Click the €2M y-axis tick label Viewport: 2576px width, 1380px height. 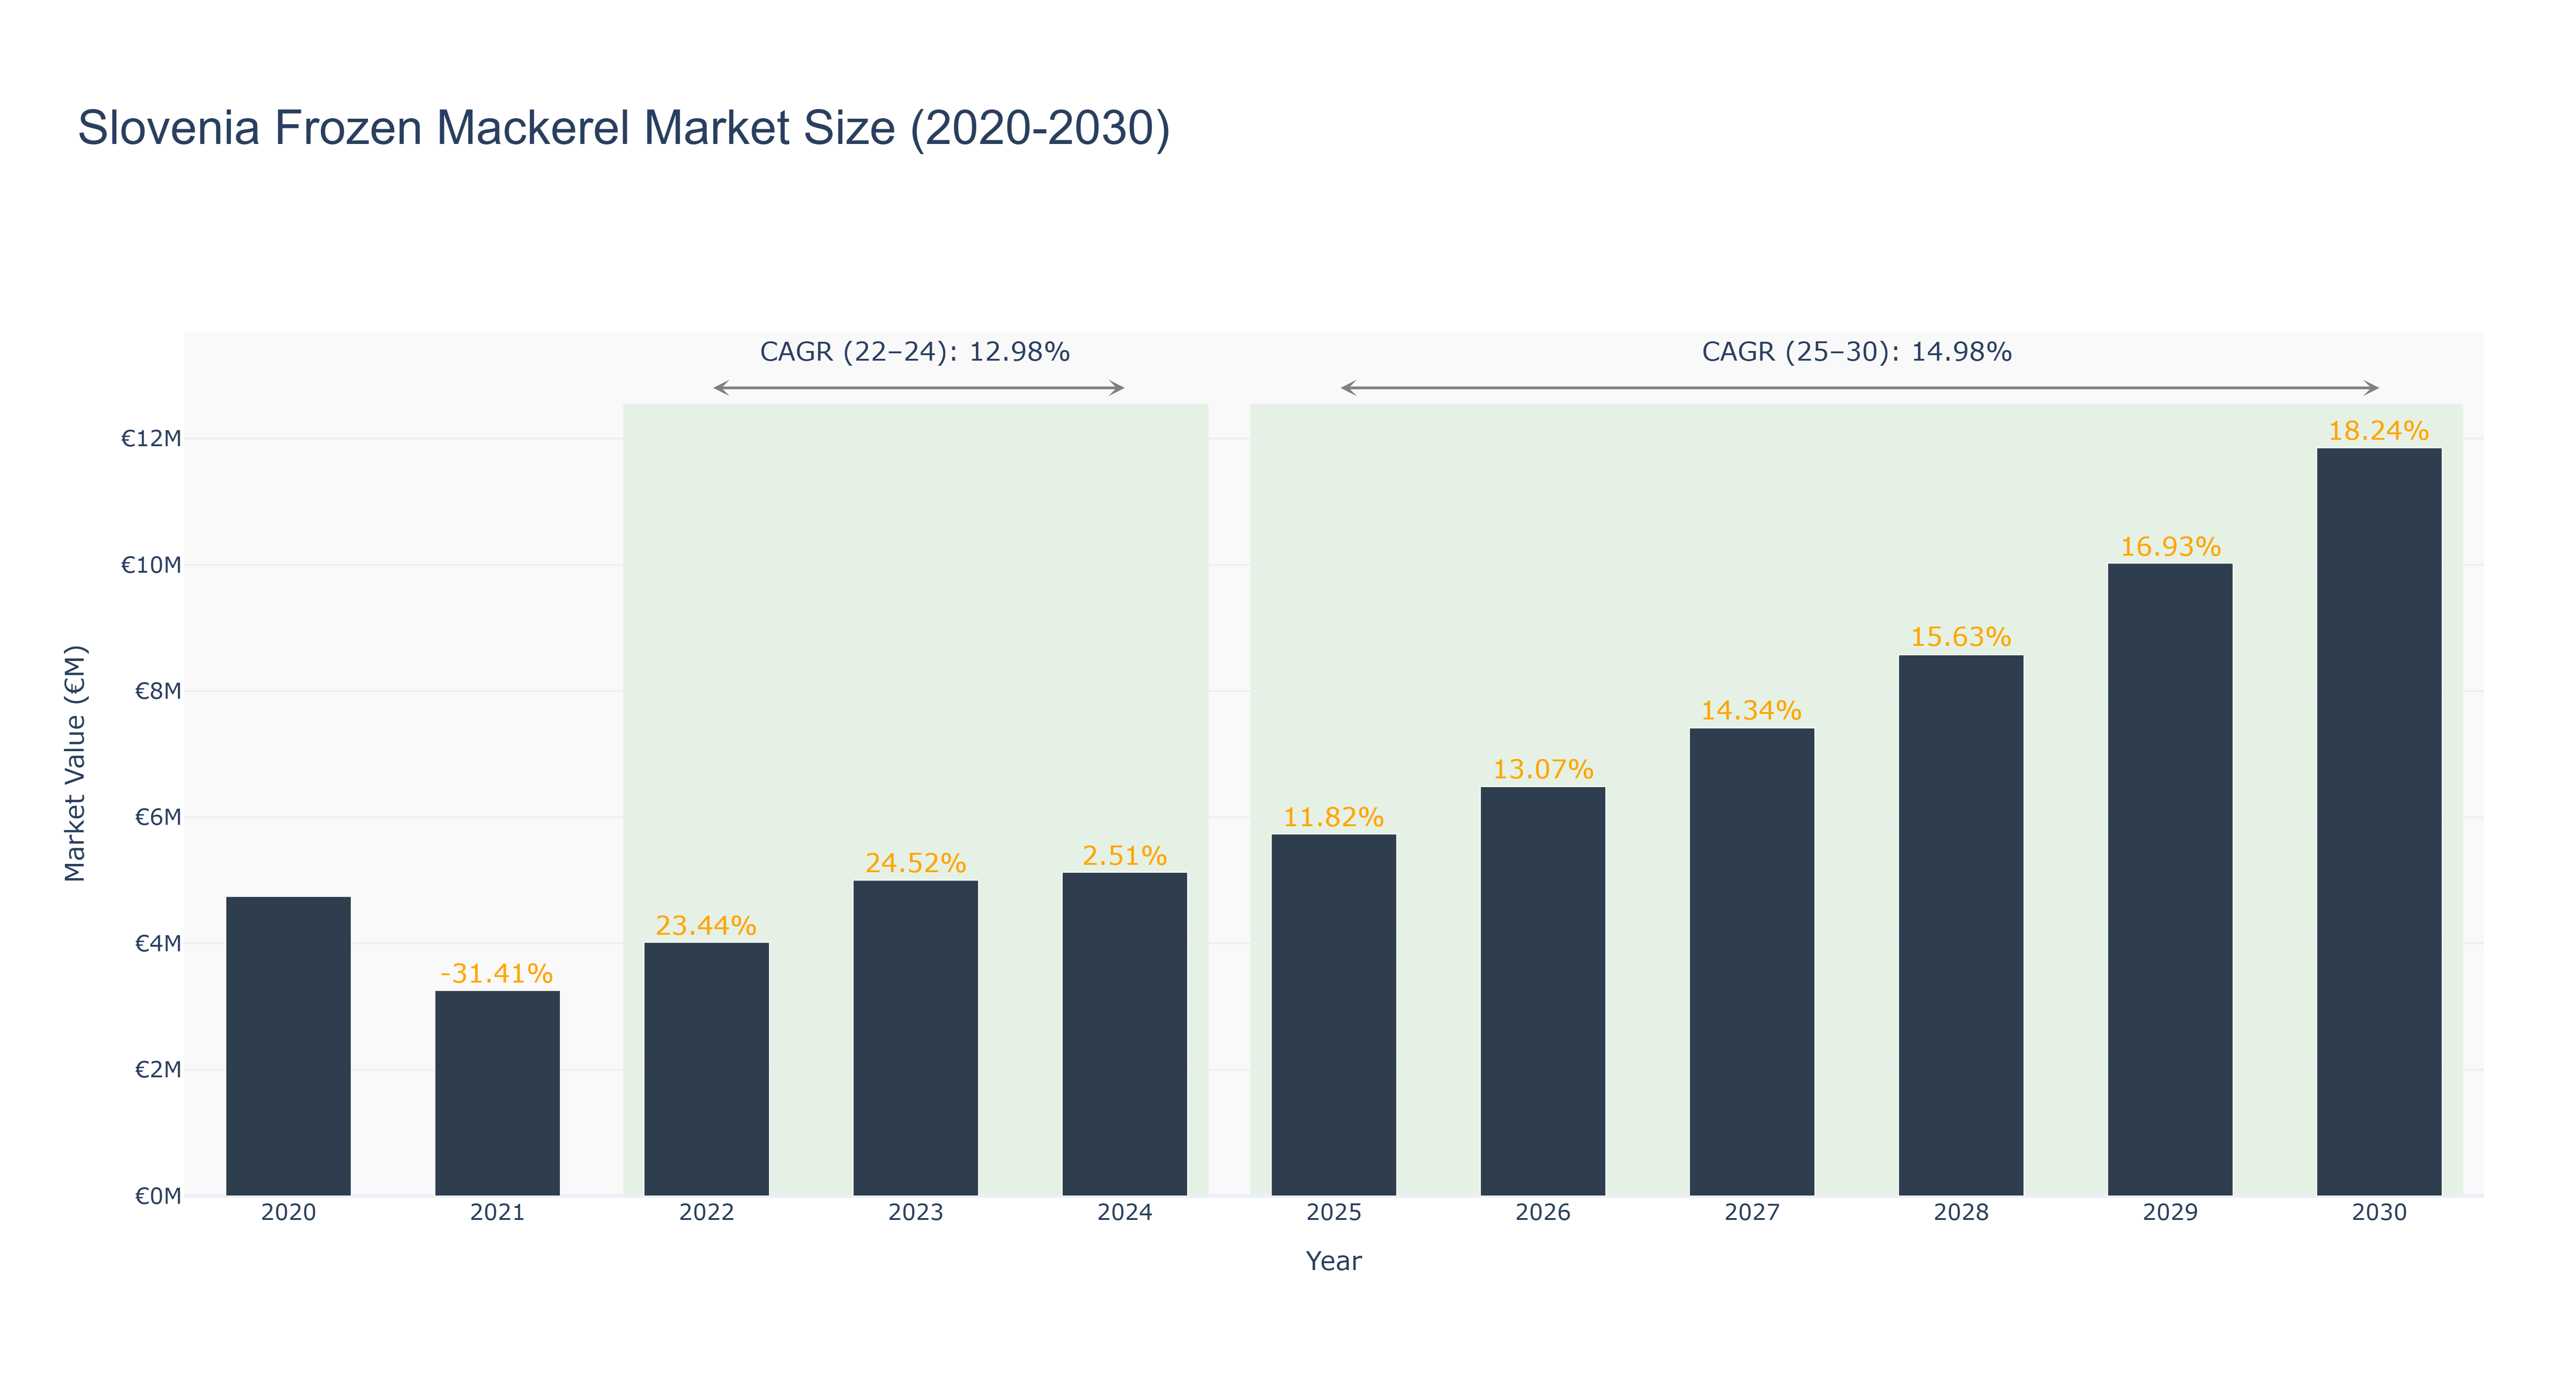pyautogui.click(x=158, y=1070)
